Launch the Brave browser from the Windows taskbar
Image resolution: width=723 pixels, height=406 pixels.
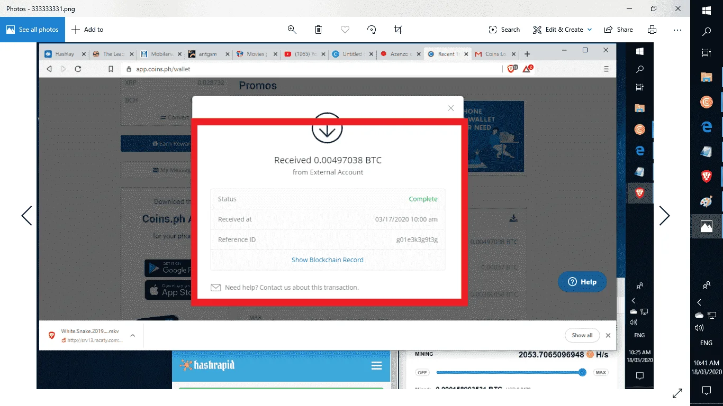click(707, 177)
